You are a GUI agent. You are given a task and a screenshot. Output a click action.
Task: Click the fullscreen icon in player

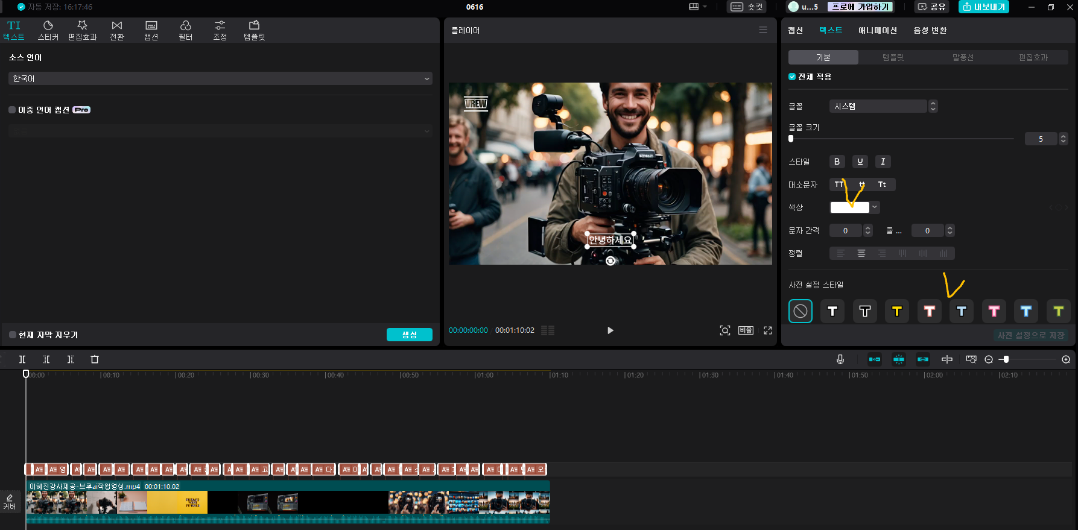click(x=768, y=330)
